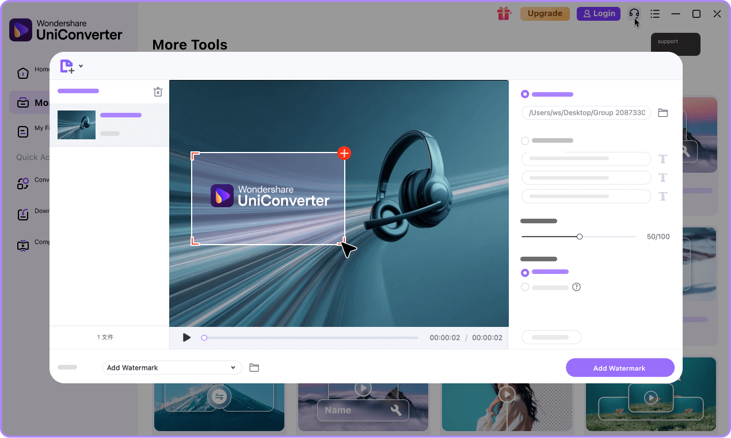731x438 pixels.
Task: Open font settings for first text field
Action: (x=663, y=159)
